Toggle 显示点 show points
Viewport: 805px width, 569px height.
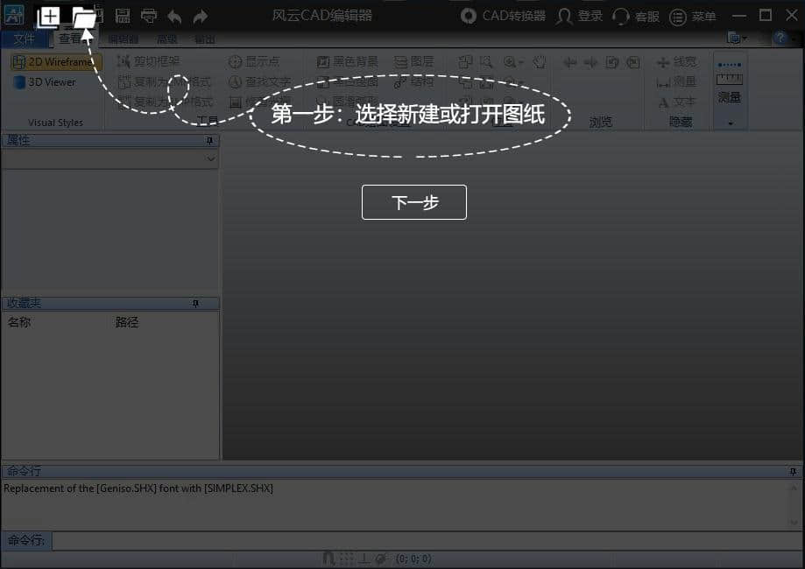(x=254, y=61)
